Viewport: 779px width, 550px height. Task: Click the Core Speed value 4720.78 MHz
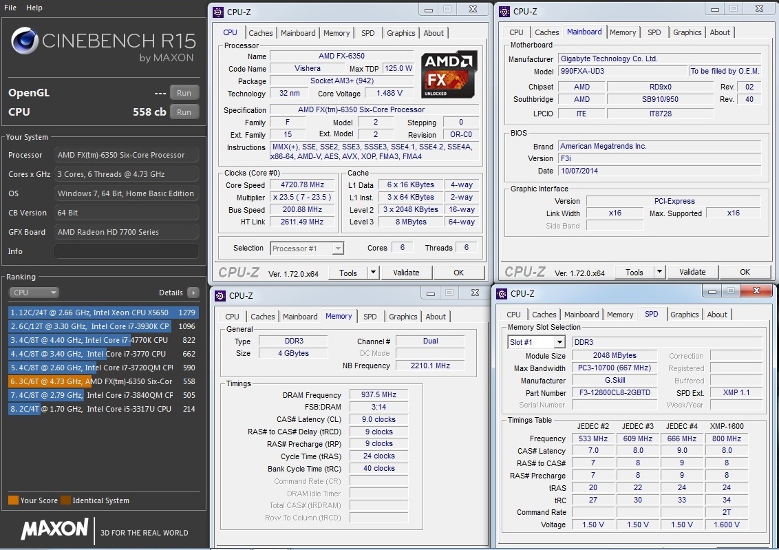302,184
